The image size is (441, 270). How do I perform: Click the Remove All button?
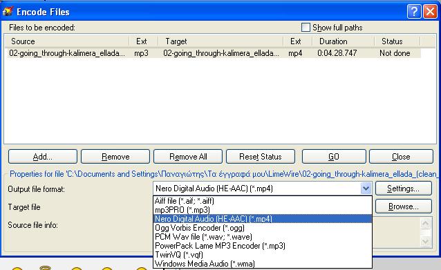tap(188, 157)
